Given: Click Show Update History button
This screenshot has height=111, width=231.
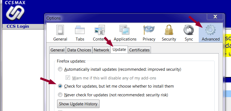Looking at the screenshot, I should pyautogui.click(x=78, y=104).
